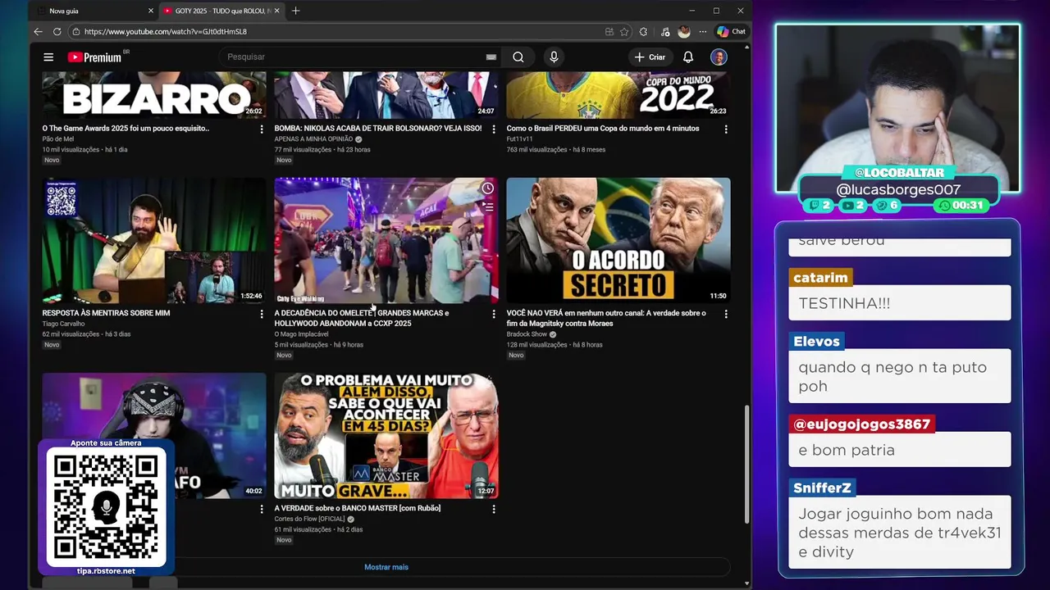Open media control music icon in toolbar
Screen dimensions: 1050x590
pos(664,31)
